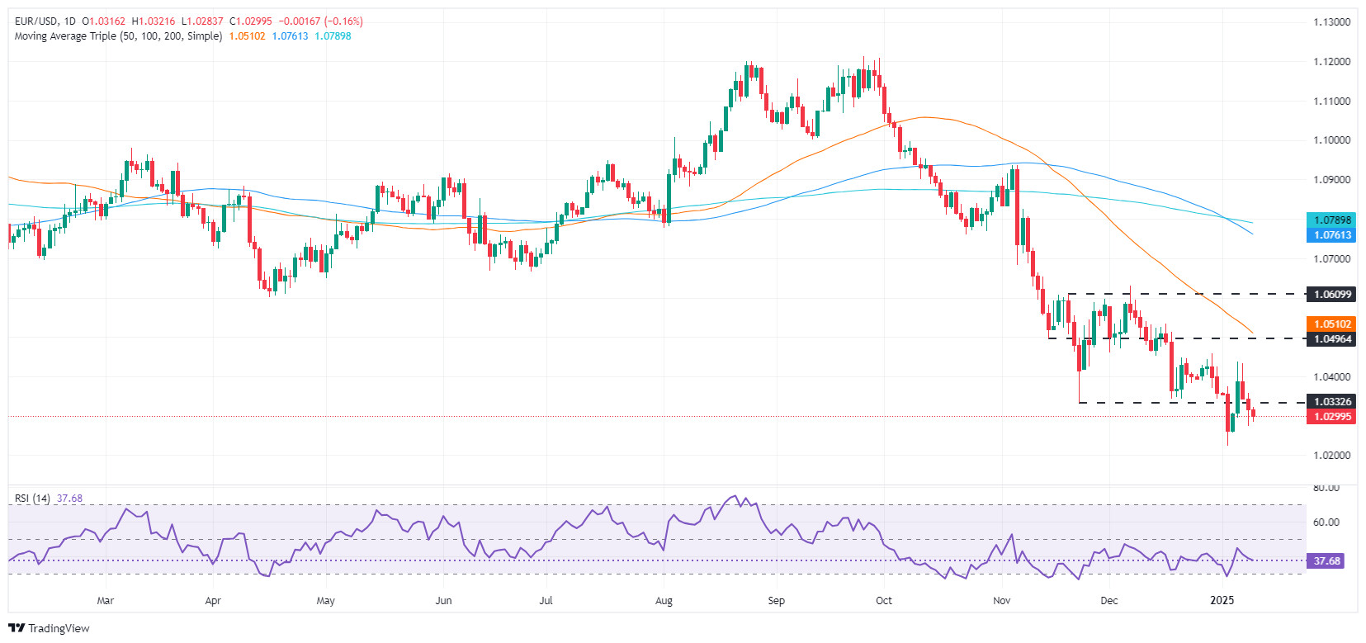
Task: Click the Mar marker on the time axis
Action: tap(105, 600)
